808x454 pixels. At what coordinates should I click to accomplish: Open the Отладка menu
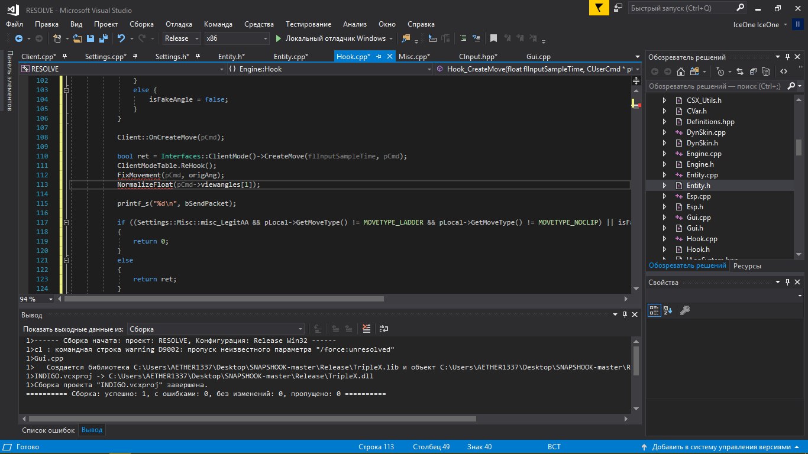(179, 24)
